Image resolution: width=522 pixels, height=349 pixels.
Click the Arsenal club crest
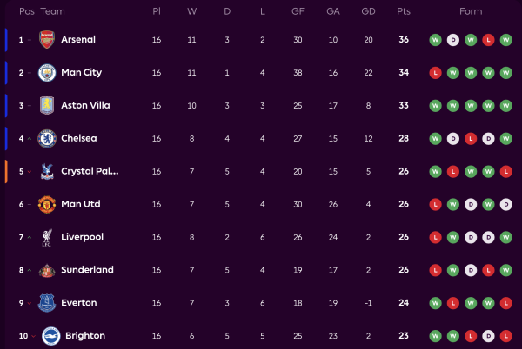(47, 40)
